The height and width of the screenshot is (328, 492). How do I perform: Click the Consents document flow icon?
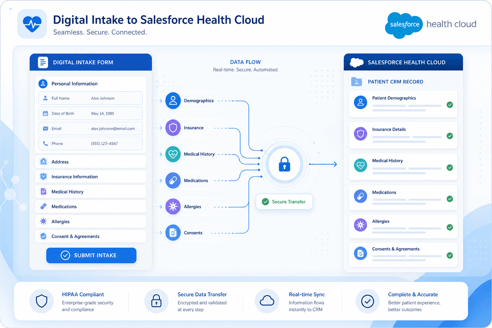[173, 233]
